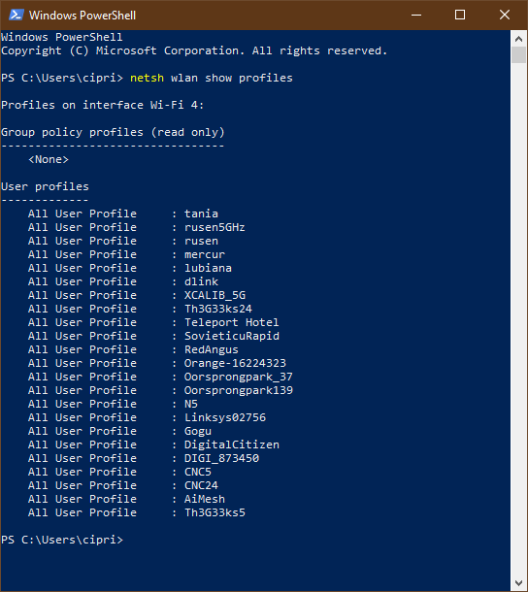Click "Group policy profiles (read only)" heading

pos(113,132)
